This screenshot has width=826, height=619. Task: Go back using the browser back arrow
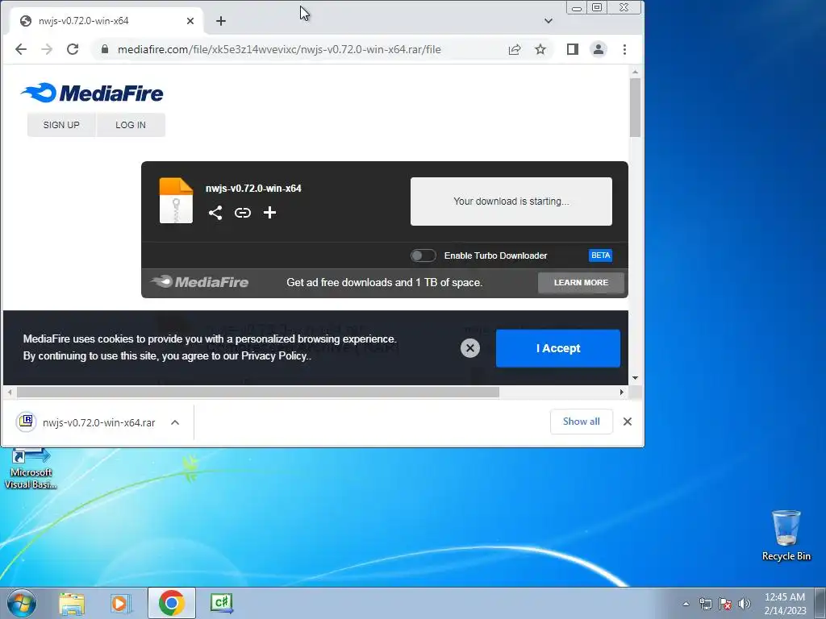21,49
